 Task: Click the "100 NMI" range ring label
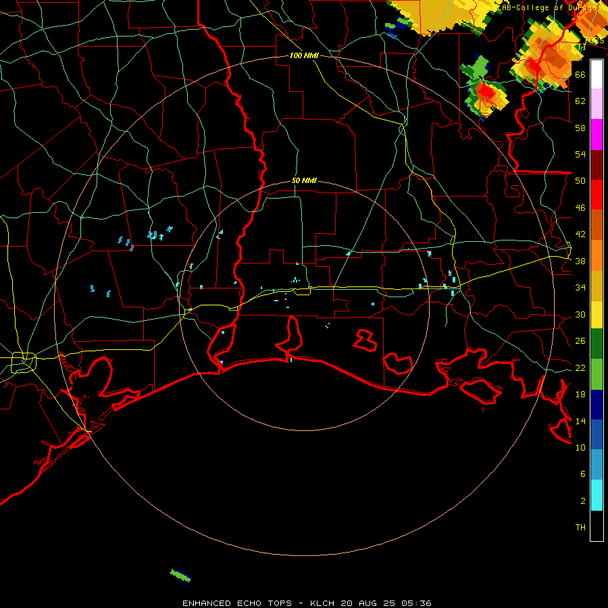[304, 55]
